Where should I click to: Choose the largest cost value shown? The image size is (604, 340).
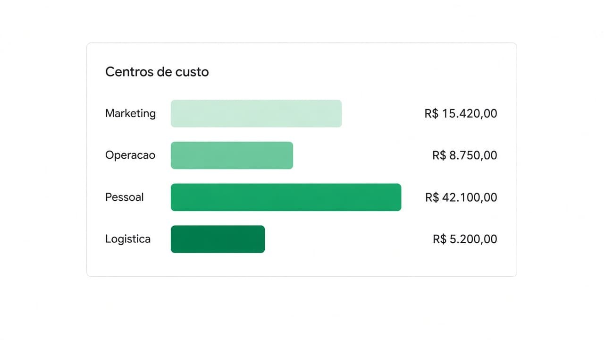(461, 197)
